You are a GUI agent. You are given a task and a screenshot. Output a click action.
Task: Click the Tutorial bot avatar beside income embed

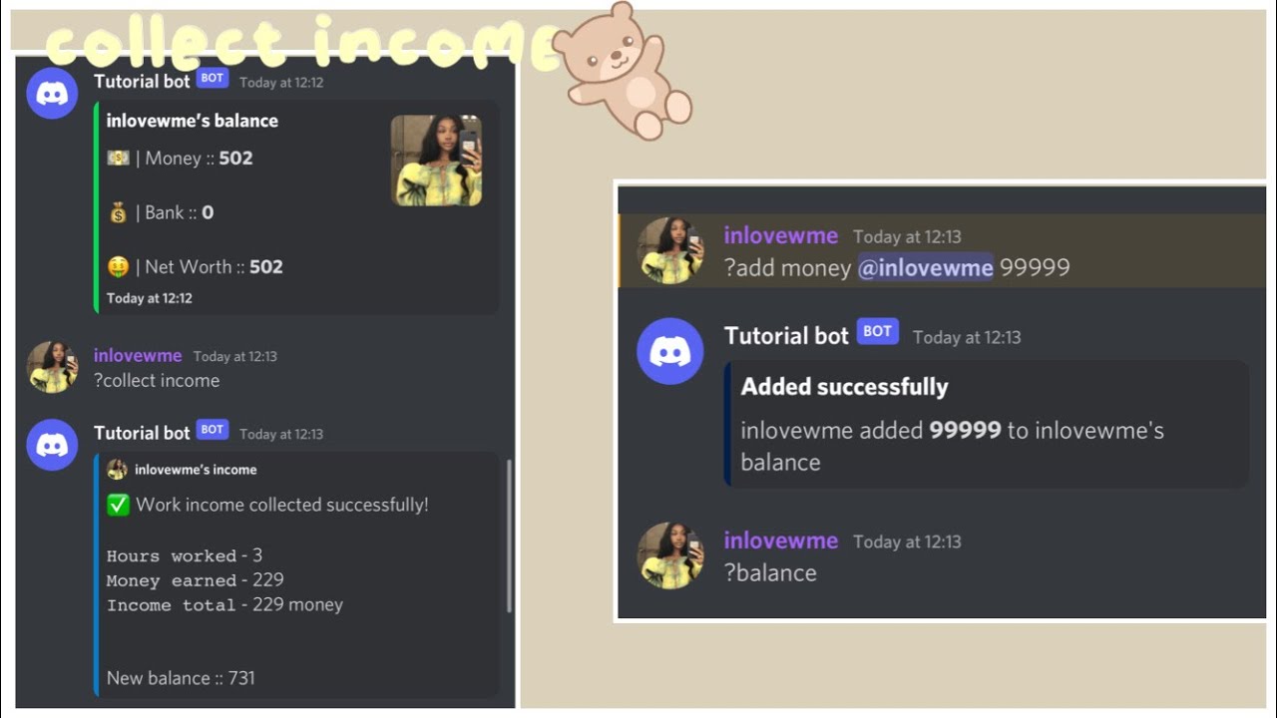[52, 445]
